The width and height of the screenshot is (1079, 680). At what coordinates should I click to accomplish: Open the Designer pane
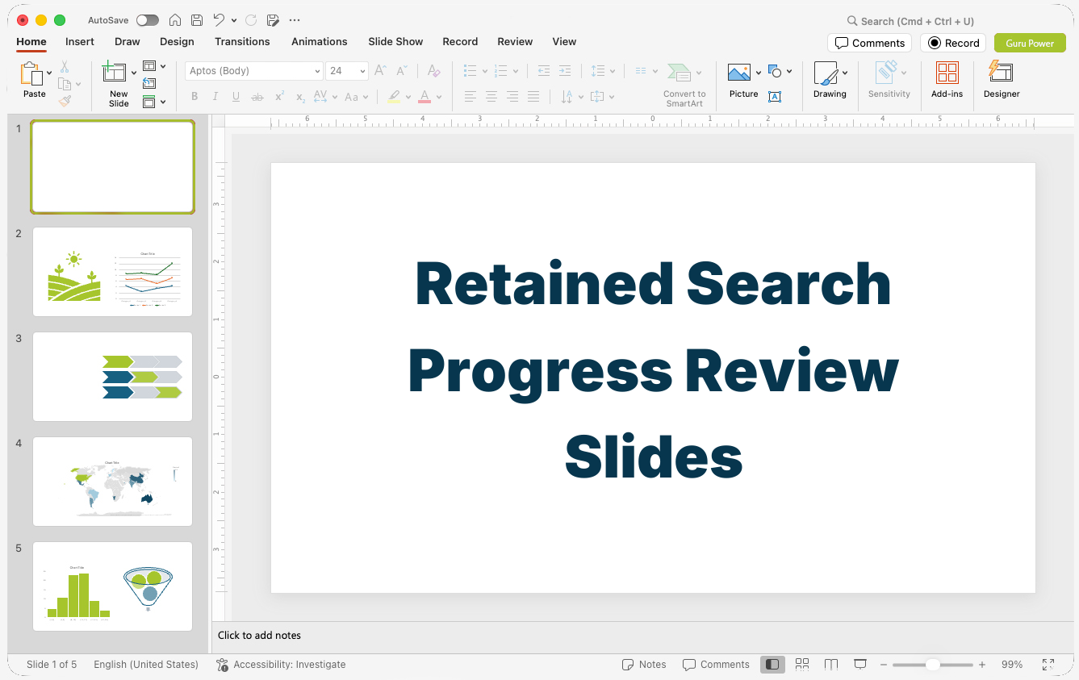coord(1002,80)
